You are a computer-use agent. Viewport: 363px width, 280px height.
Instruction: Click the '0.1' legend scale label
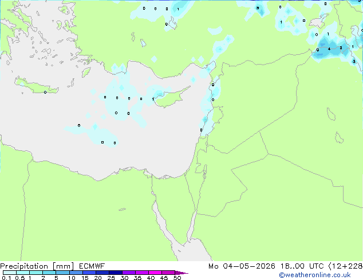[6, 278]
